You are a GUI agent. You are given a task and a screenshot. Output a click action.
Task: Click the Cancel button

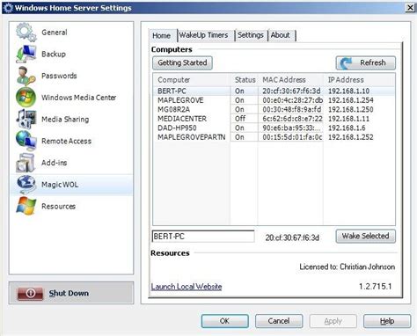coord(279,321)
